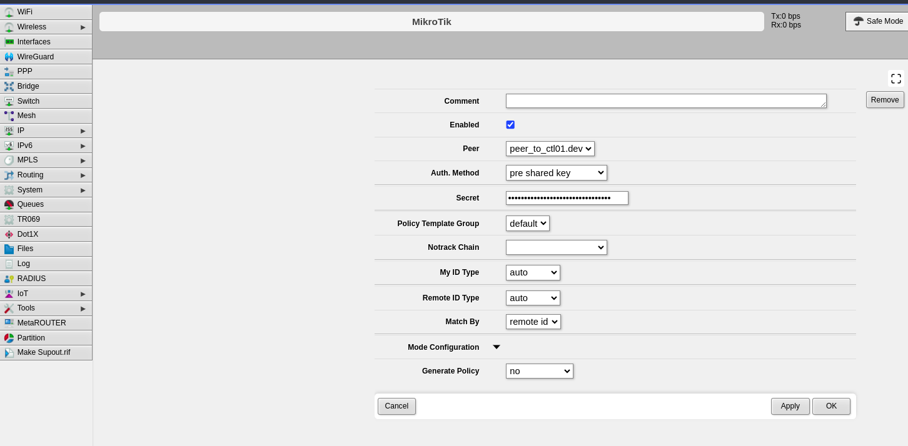The height and width of the screenshot is (446, 908).
Task: Open the Generate Policy dropdown
Action: tap(539, 371)
